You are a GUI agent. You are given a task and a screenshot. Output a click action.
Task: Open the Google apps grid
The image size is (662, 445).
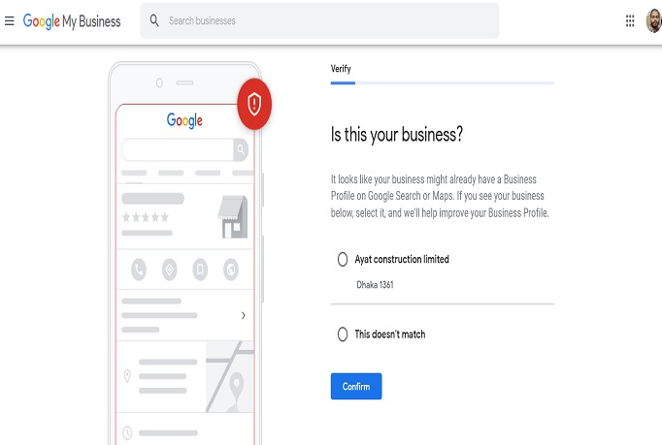click(x=630, y=20)
